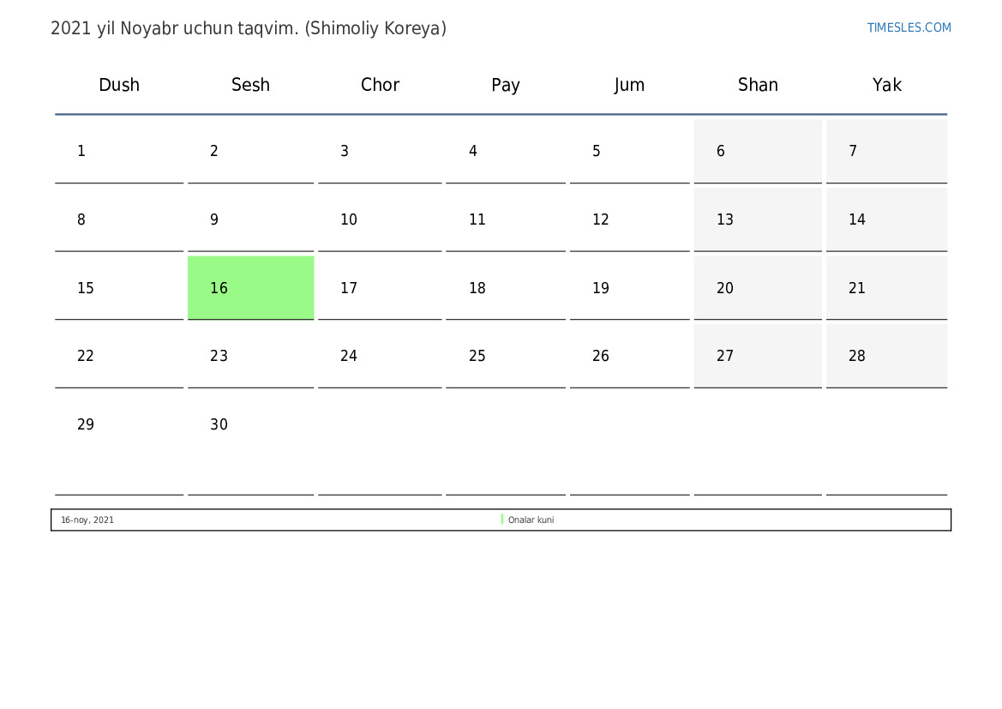Select day 17 in the calendar
The image size is (1002, 709).
coord(380,288)
